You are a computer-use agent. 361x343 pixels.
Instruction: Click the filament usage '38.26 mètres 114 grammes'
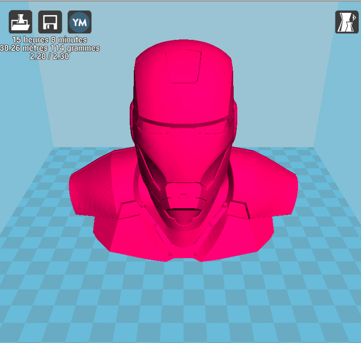point(50,48)
